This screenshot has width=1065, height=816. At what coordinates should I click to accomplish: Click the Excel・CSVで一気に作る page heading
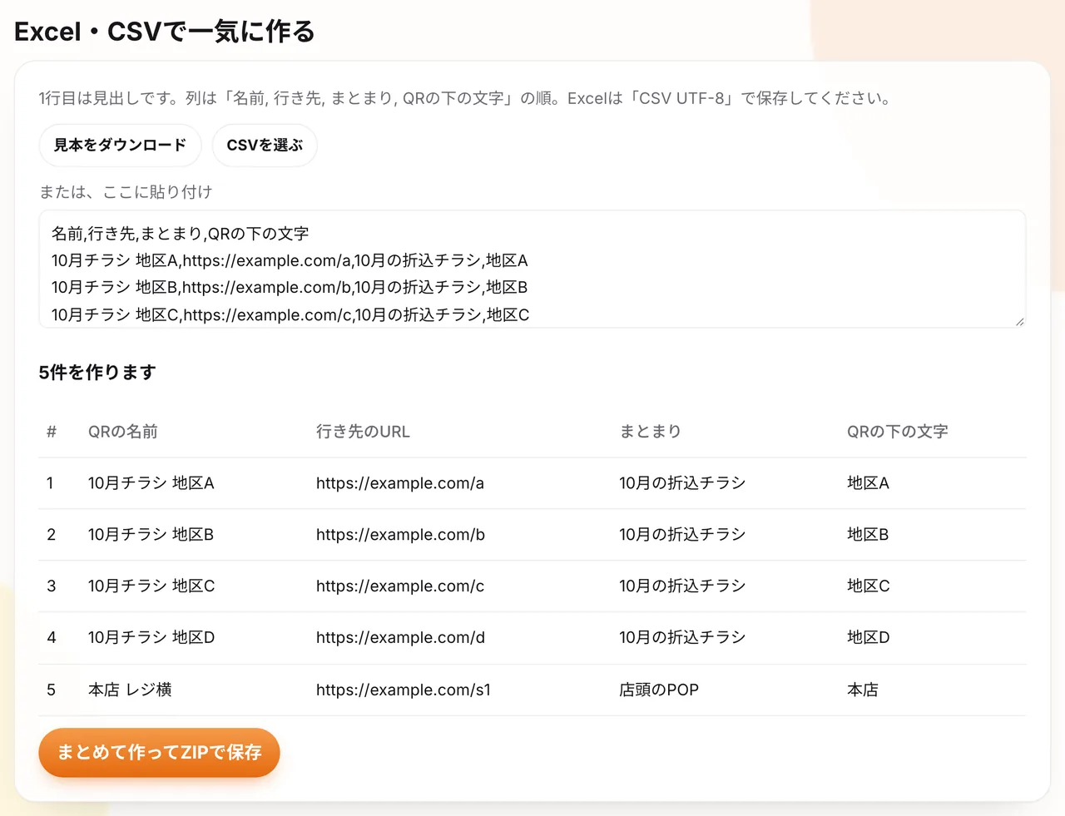(x=165, y=32)
